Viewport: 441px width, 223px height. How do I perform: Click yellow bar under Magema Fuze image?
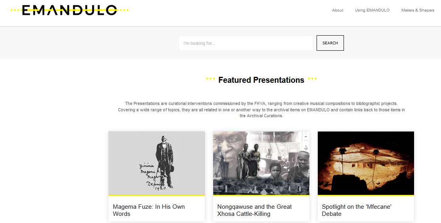tap(157, 195)
